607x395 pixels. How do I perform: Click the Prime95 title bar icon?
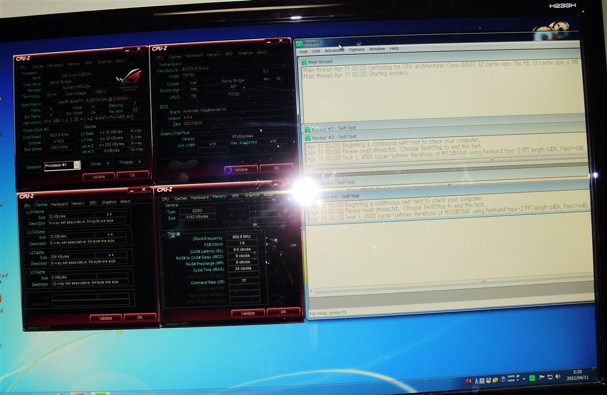[299, 43]
